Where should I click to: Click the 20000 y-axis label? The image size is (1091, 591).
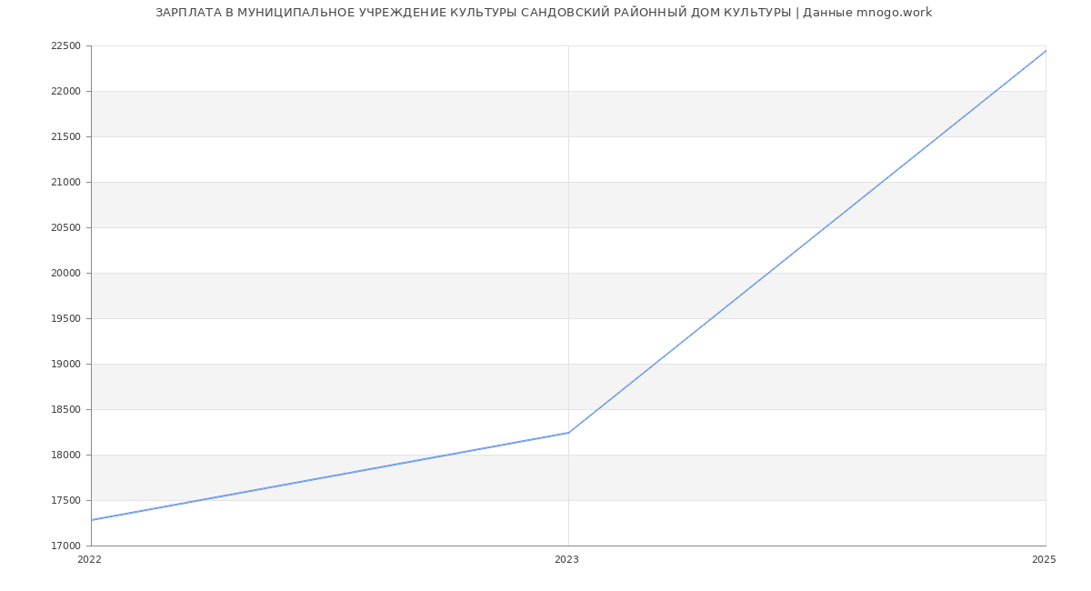pyautogui.click(x=66, y=274)
